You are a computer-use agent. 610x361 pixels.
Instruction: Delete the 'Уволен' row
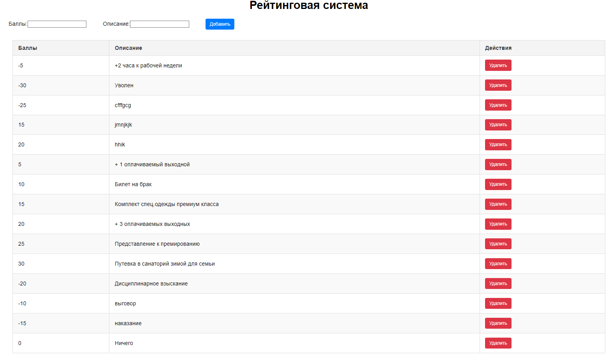point(498,85)
